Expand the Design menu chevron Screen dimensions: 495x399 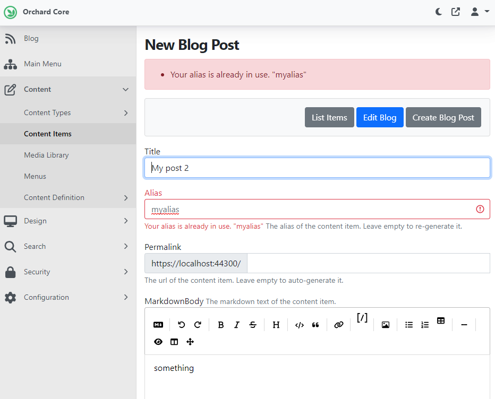pos(126,221)
